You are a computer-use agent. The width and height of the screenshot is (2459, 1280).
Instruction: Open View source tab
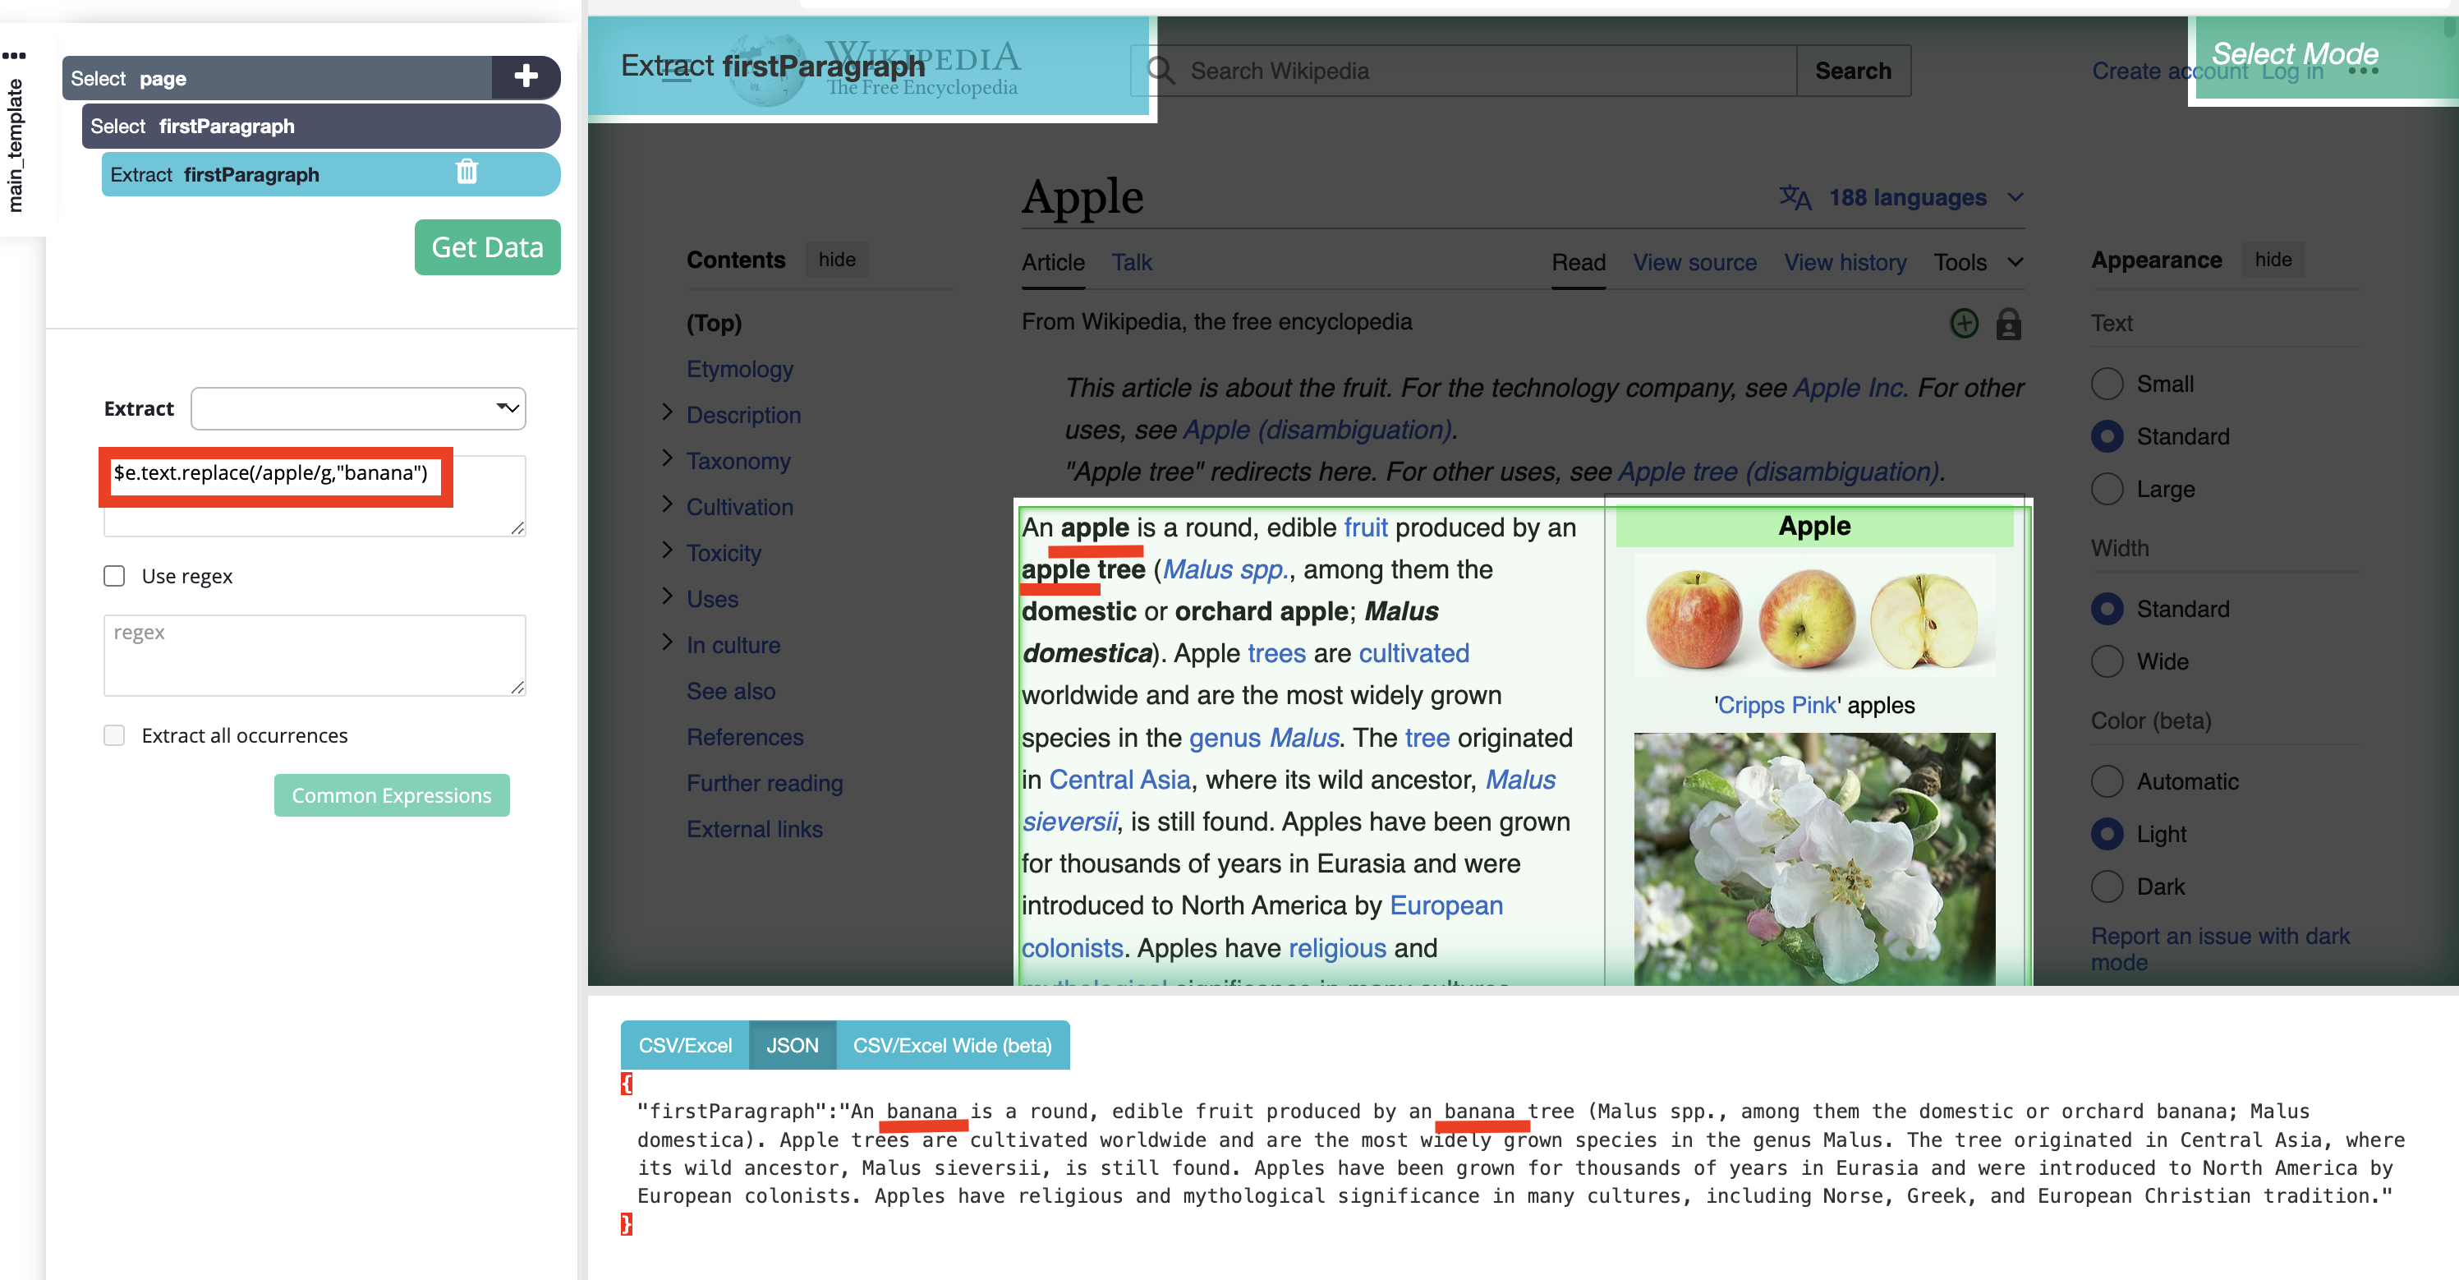(x=1694, y=262)
